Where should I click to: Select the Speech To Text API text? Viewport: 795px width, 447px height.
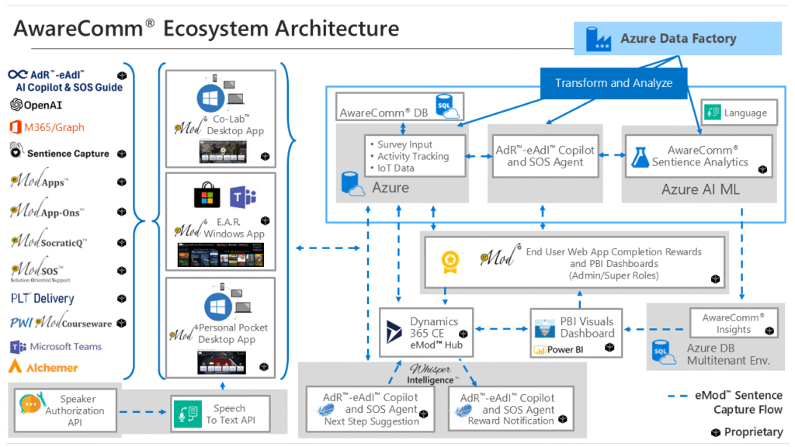click(x=230, y=414)
